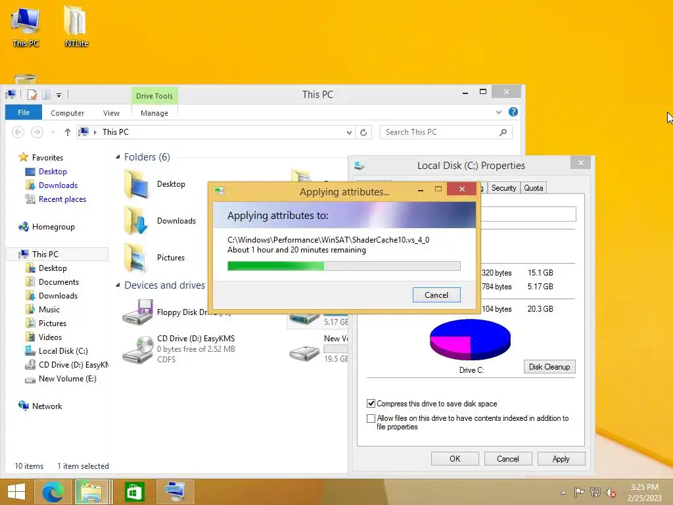The width and height of the screenshot is (673, 505).
Task: Go forward with the Forward arrow
Action: pos(37,132)
